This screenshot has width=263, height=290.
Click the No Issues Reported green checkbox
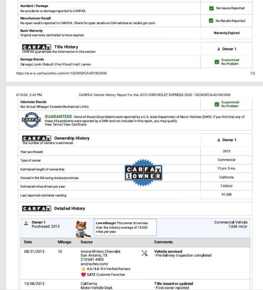click(211, 8)
